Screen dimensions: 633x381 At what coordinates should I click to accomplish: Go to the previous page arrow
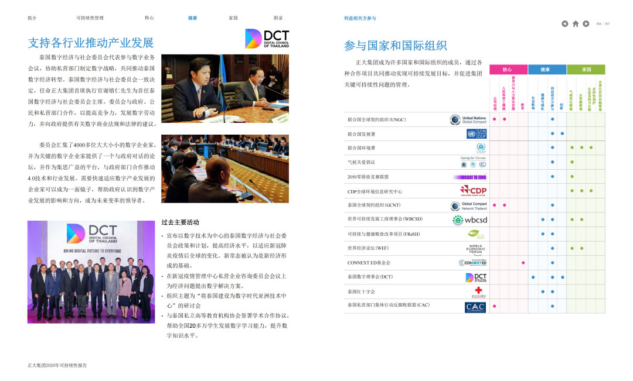click(x=564, y=24)
